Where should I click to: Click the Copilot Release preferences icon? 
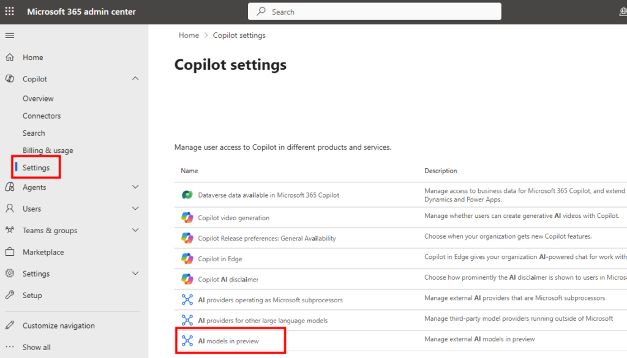click(187, 238)
